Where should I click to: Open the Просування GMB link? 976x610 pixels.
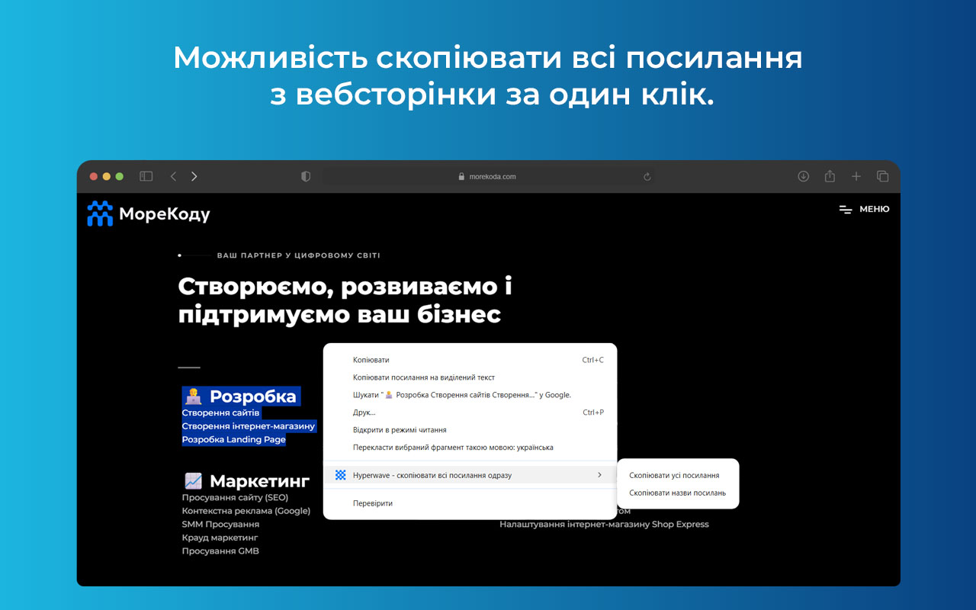220,551
